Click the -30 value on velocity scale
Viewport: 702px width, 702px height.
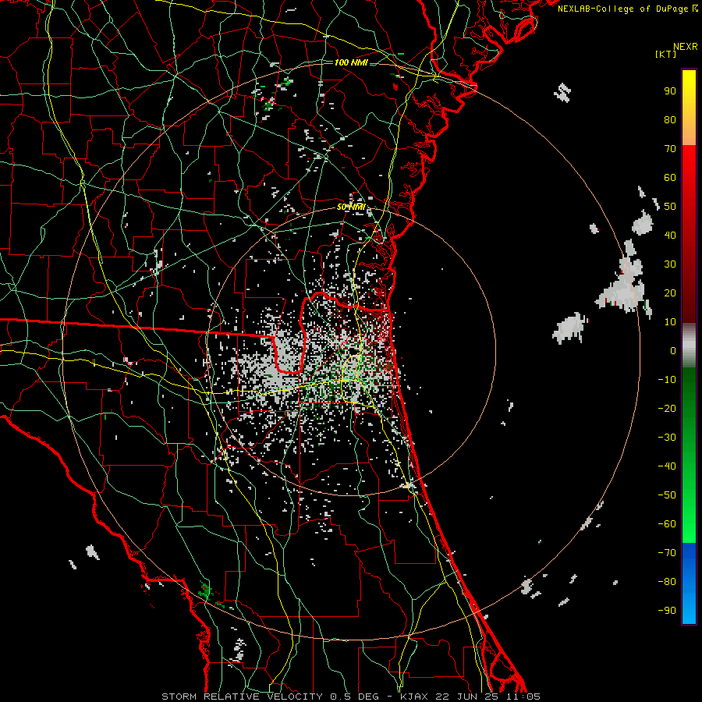(667, 438)
